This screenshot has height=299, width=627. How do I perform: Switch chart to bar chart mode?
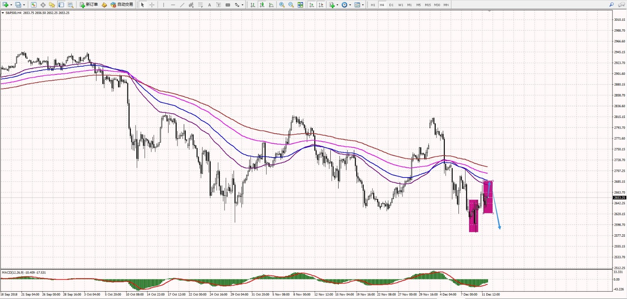(x=253, y=5)
